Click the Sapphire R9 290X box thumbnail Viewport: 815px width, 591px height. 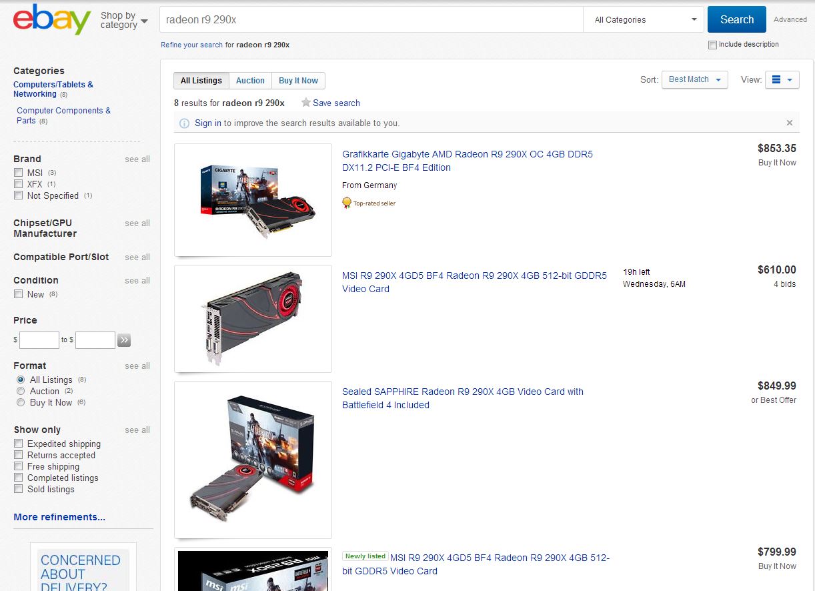point(253,460)
